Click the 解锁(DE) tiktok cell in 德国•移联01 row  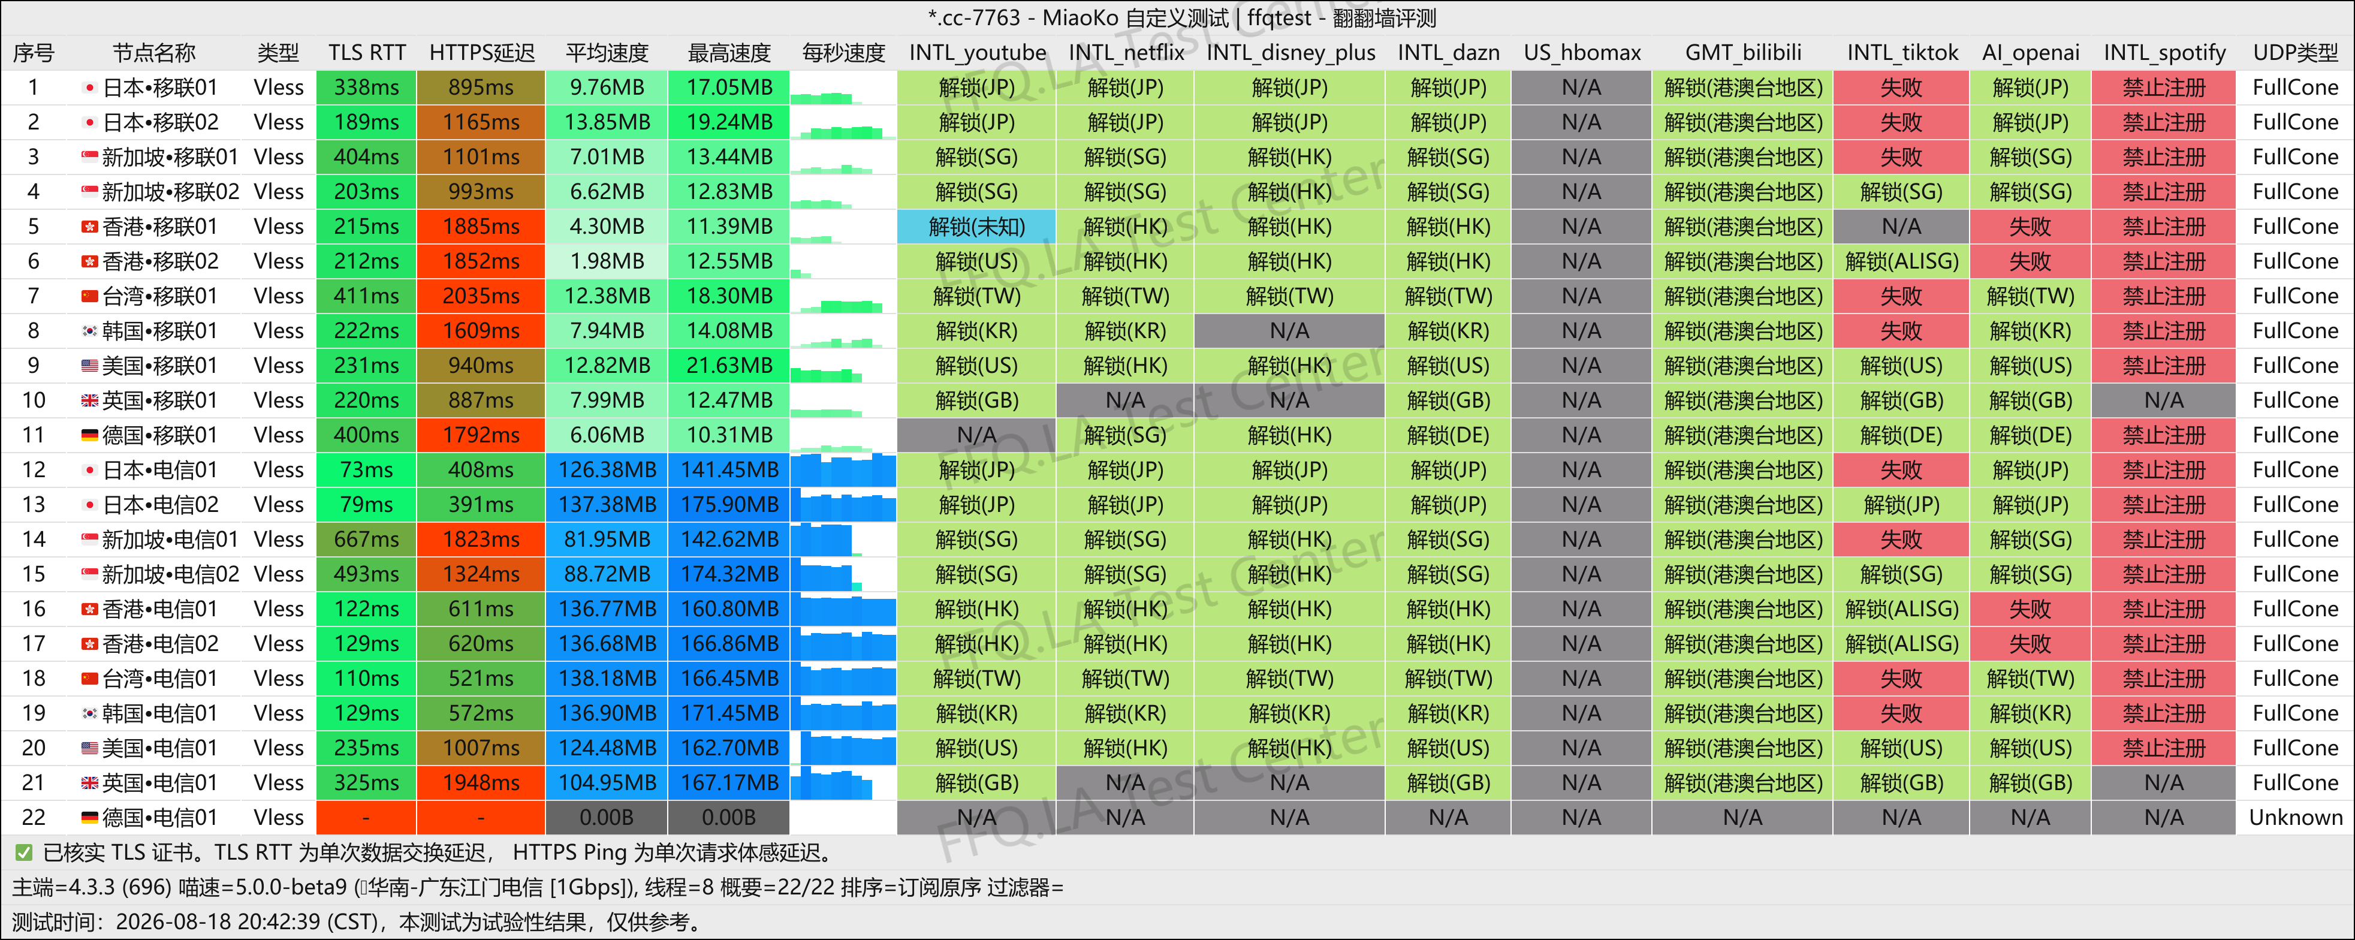click(1901, 435)
